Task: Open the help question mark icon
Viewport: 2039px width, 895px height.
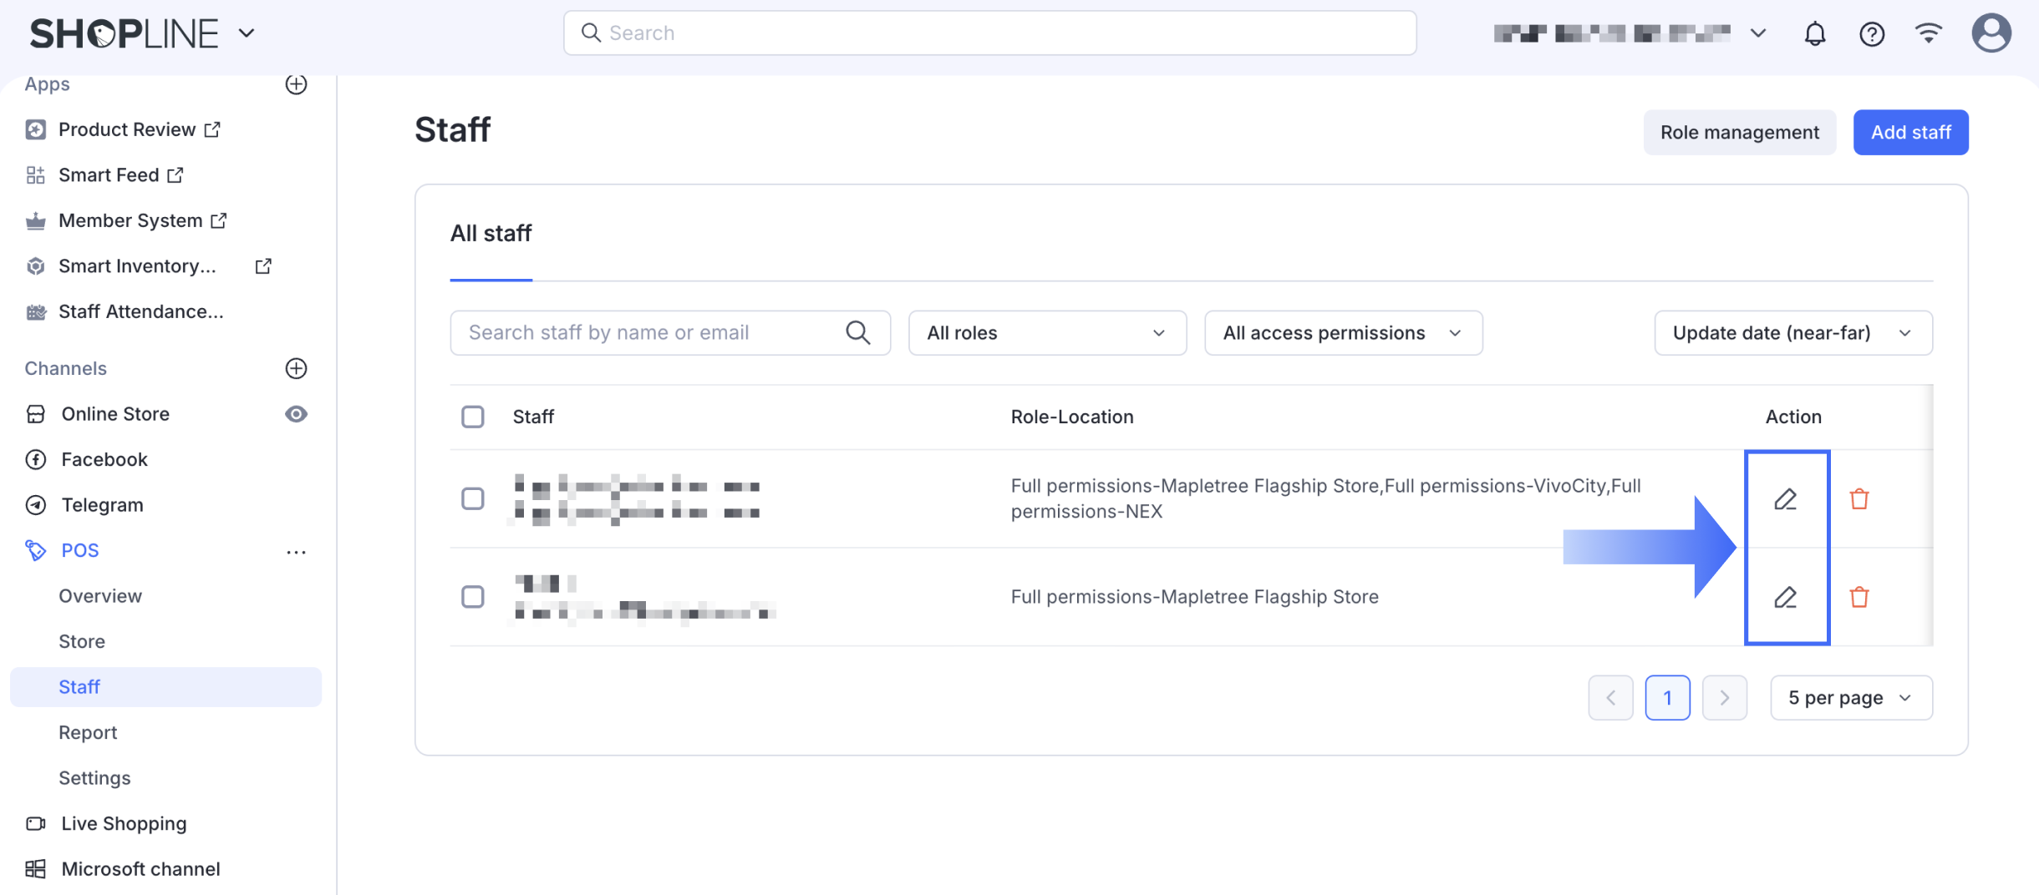Action: [1871, 34]
